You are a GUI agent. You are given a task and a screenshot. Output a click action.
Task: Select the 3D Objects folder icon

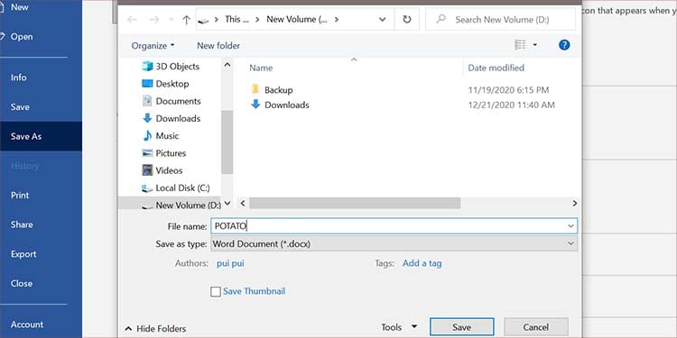coord(148,67)
